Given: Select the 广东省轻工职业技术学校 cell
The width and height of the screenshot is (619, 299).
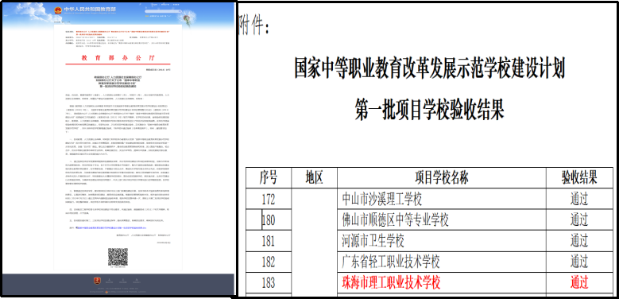Looking at the screenshot, I should click(441, 262).
